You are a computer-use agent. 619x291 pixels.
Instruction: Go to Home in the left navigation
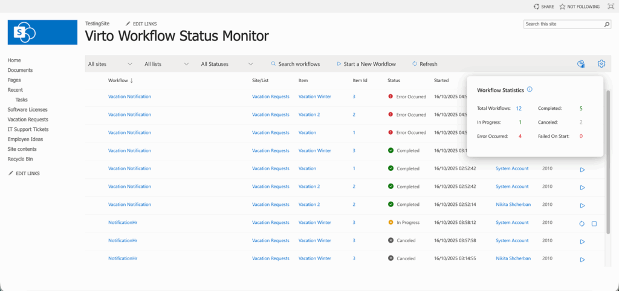coord(15,60)
